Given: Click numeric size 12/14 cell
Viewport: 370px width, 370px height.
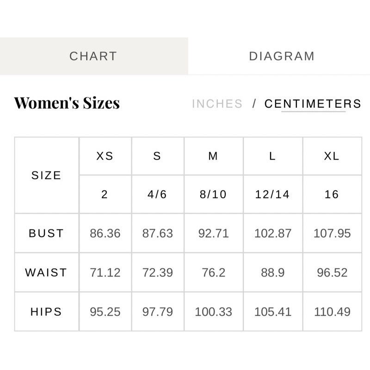Looking at the screenshot, I should (272, 194).
